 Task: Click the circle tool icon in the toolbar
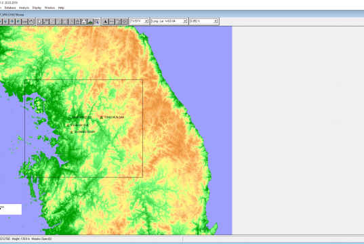[x=71, y=22]
